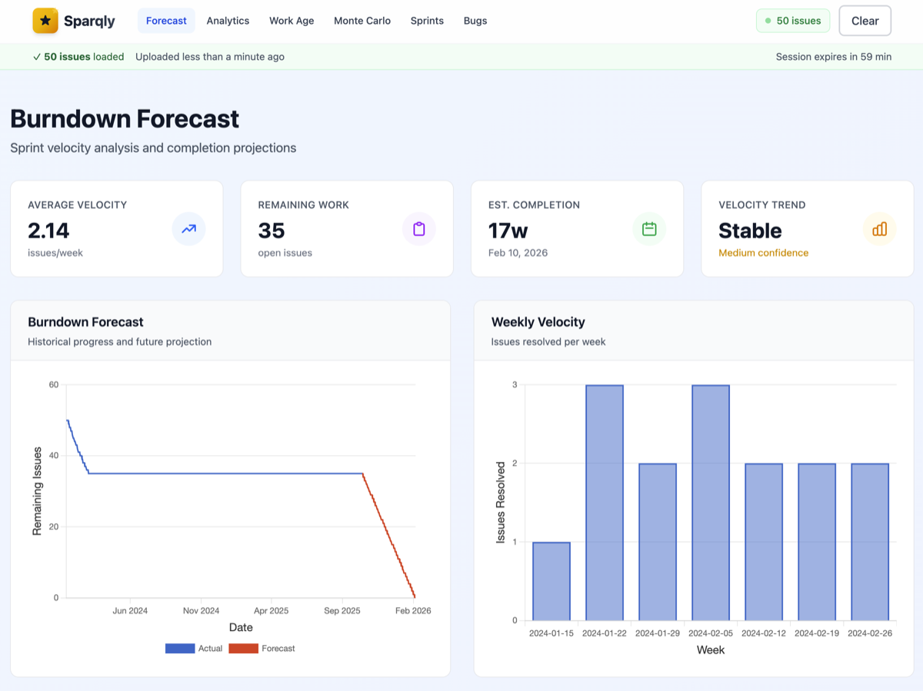Click the Est. Completion calendar icon
The height and width of the screenshot is (691, 923).
point(649,229)
